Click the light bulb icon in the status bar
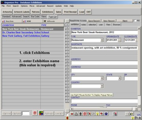142x120 pixels. [133, 118]
